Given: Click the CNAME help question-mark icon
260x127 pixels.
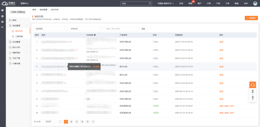Looking at the screenshot, I should coord(95,35).
